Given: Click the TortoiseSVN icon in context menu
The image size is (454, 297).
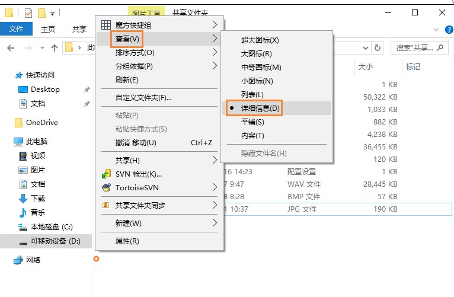Looking at the screenshot, I should pos(106,187).
